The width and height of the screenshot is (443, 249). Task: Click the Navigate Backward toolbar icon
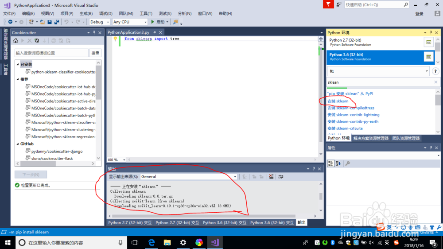tap(10, 22)
